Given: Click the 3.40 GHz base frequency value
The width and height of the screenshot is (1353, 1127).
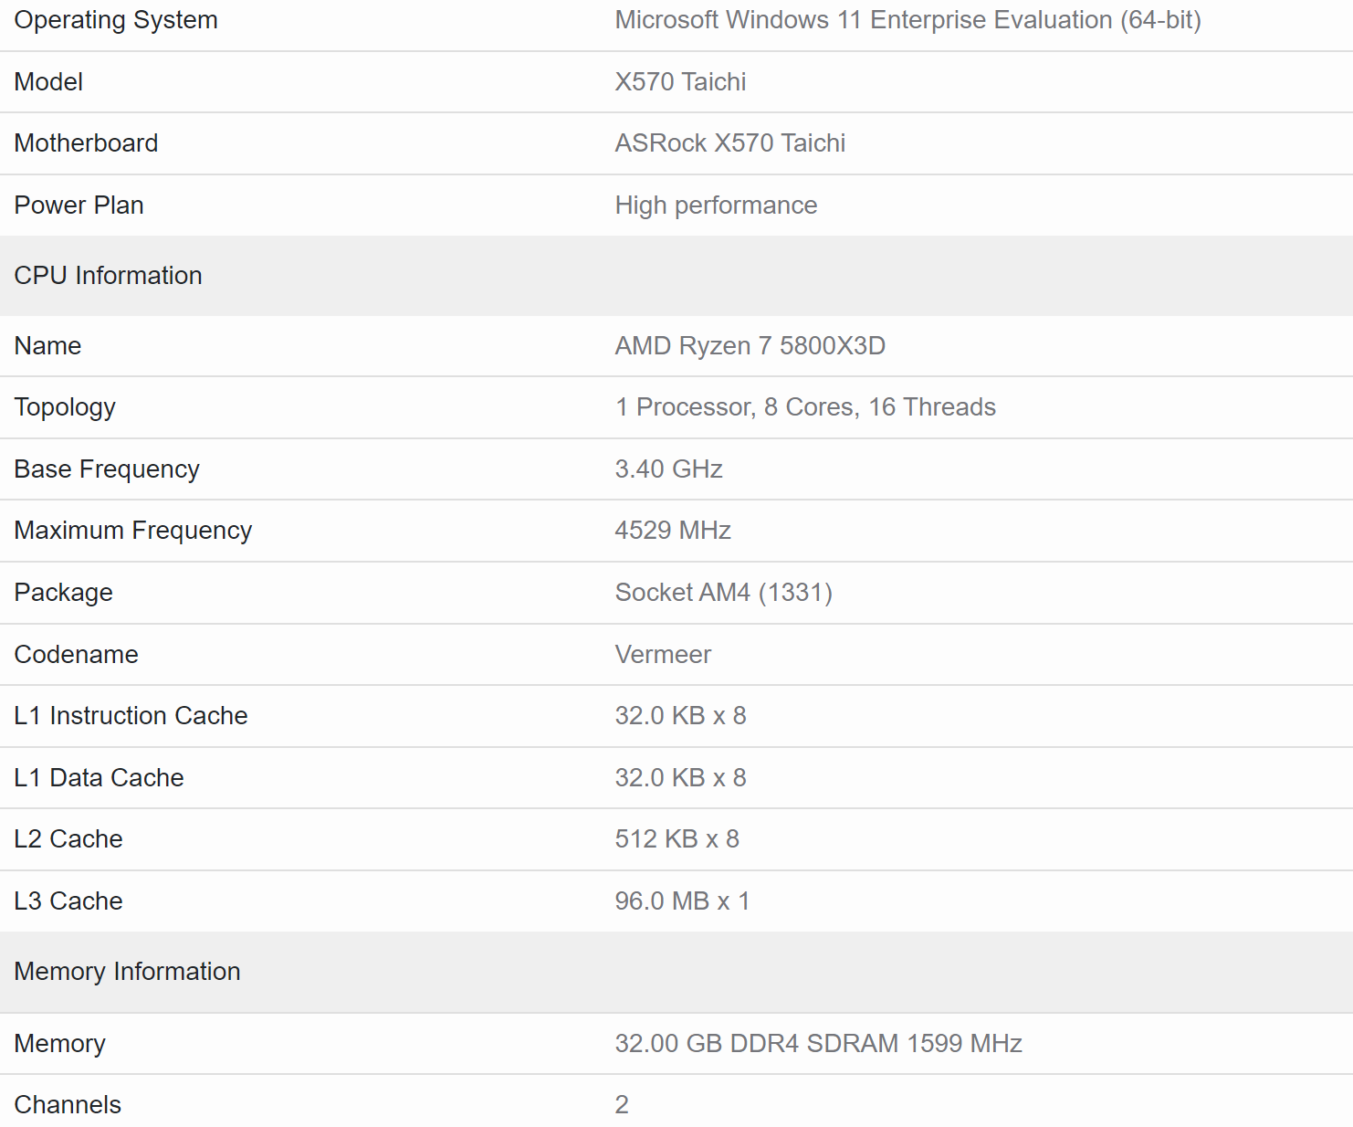Looking at the screenshot, I should tap(668, 469).
